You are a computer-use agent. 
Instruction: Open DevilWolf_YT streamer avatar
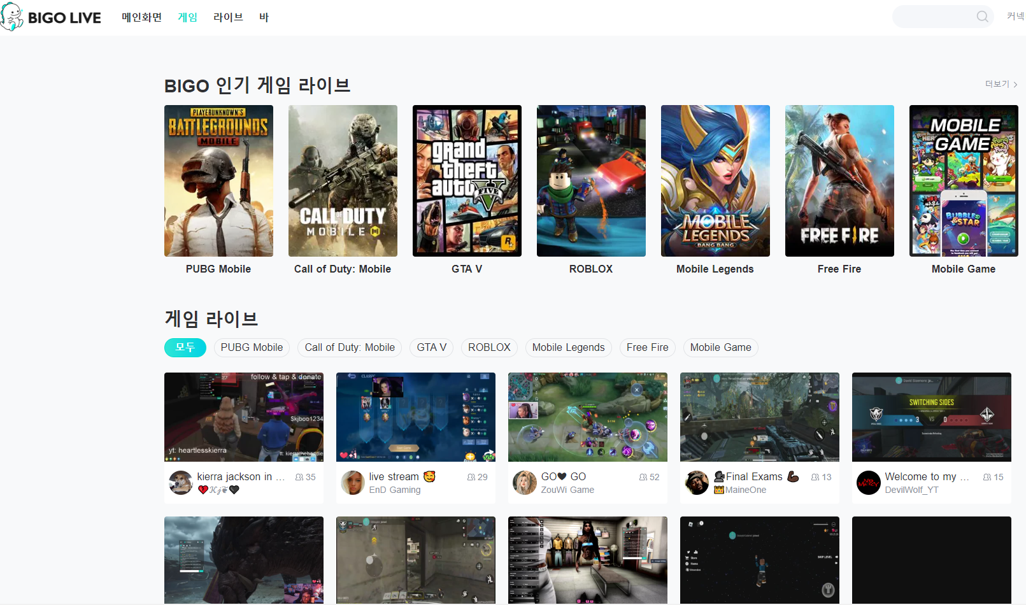(x=869, y=483)
